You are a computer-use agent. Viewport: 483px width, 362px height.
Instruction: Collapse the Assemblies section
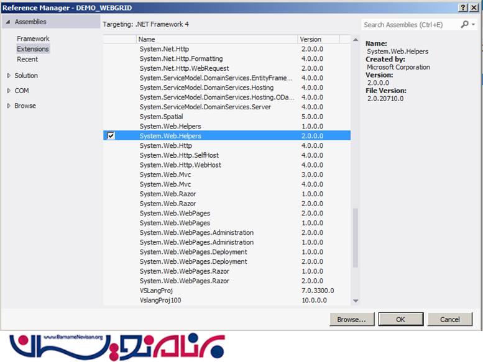click(8, 22)
